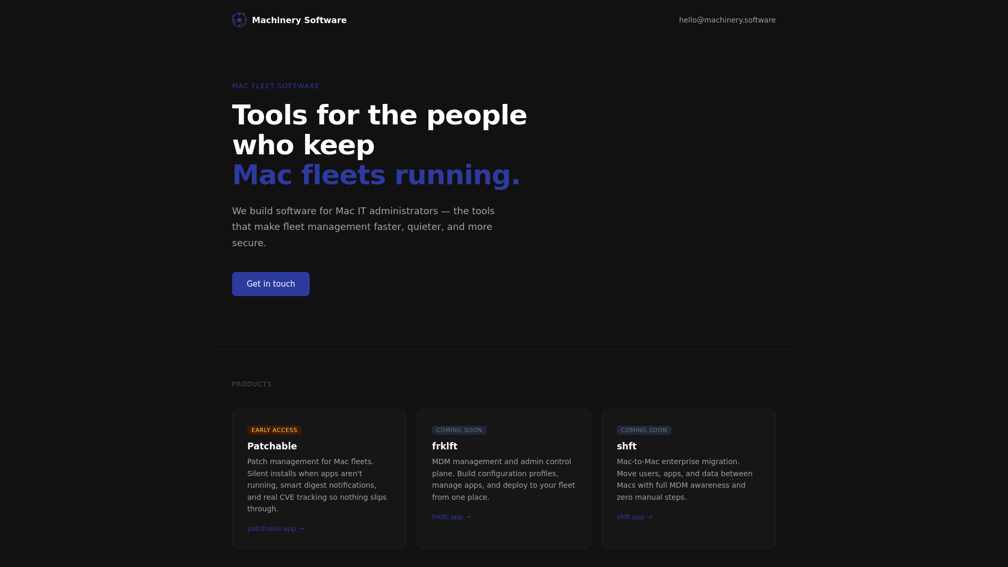This screenshot has height=567, width=1008.
Task: Select the shft product title
Action: coord(626,446)
